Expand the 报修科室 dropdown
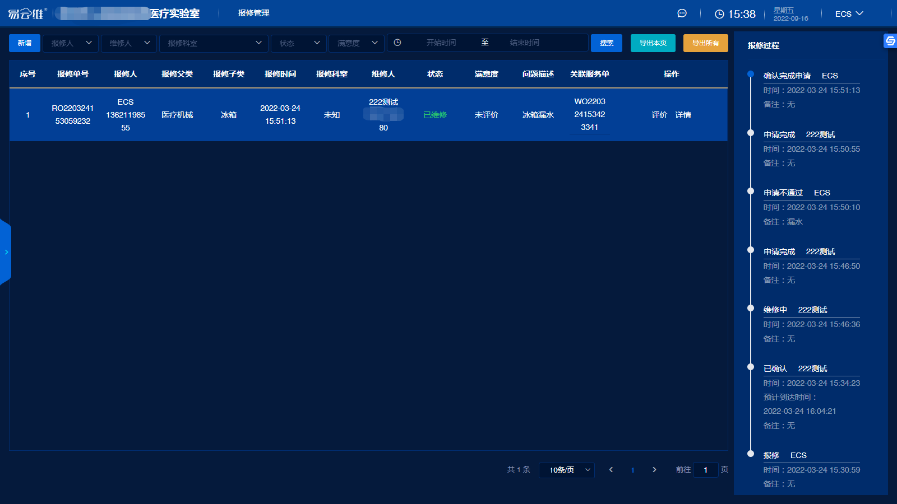Image resolution: width=897 pixels, height=504 pixels. coord(214,43)
